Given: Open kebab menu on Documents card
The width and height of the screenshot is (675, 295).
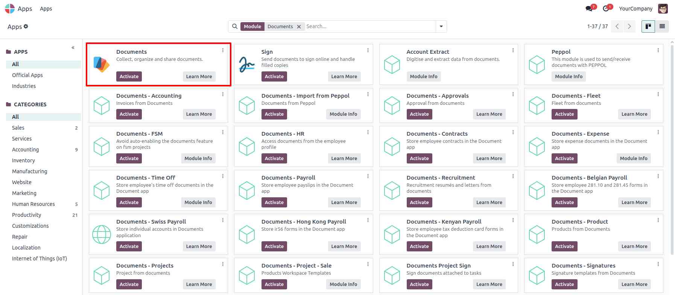Looking at the screenshot, I should (x=223, y=50).
